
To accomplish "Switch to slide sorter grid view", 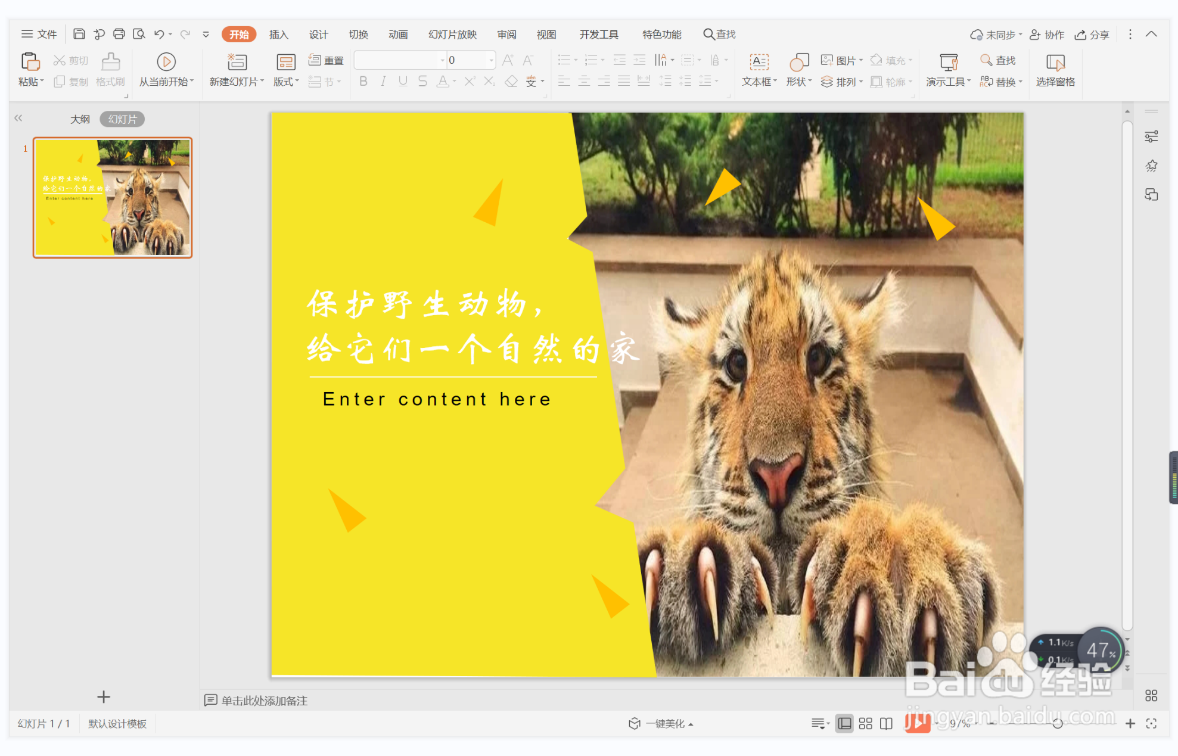I will (865, 723).
